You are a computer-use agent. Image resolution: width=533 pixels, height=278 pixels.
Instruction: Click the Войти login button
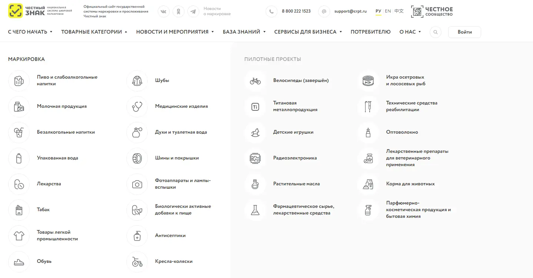coord(464,32)
